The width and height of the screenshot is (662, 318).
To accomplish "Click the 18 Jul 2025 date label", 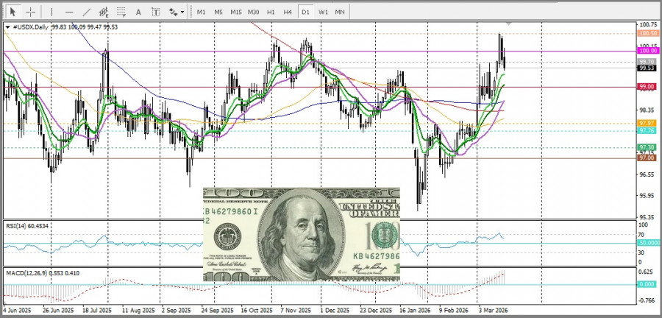I will coord(97,310).
